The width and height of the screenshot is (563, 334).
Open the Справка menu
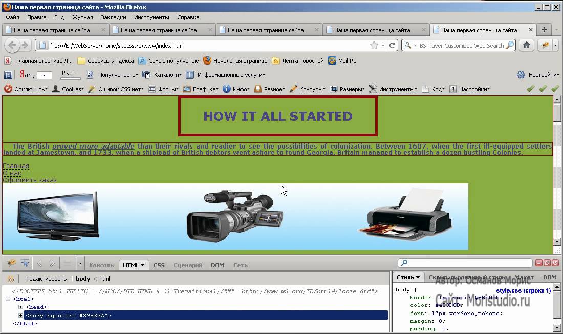188,17
